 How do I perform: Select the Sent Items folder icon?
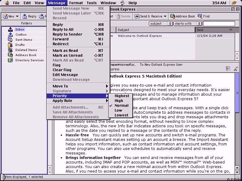(x=10, y=40)
